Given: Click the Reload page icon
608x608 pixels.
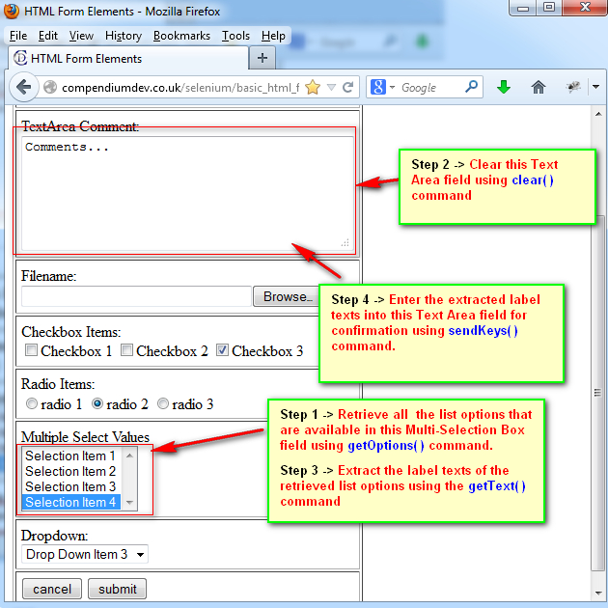Looking at the screenshot, I should (x=348, y=87).
